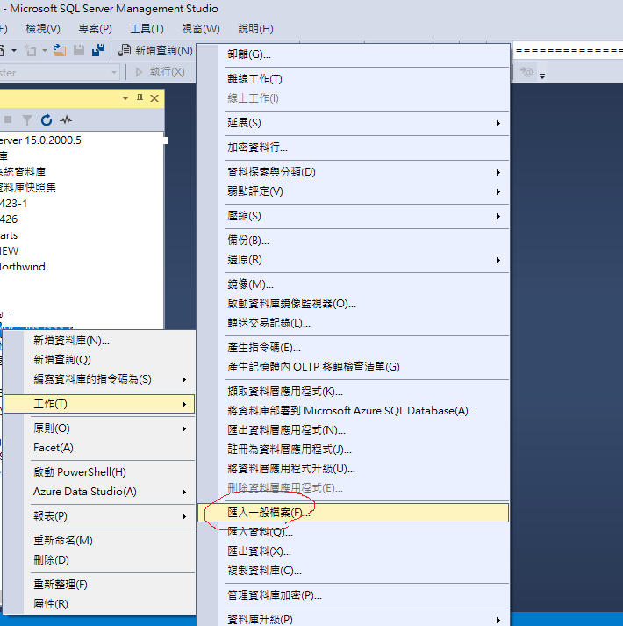Expand the 還原(R) restore submenu
Viewport: 623px width, 626px height.
(x=354, y=260)
